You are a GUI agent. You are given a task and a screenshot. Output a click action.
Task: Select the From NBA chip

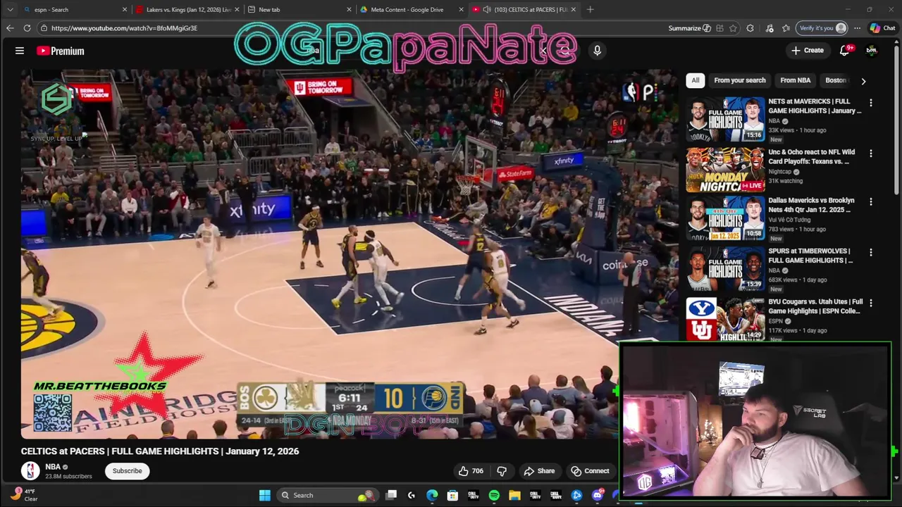tap(795, 80)
